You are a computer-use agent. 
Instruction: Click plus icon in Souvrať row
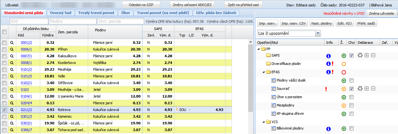(x=367, y=89)
